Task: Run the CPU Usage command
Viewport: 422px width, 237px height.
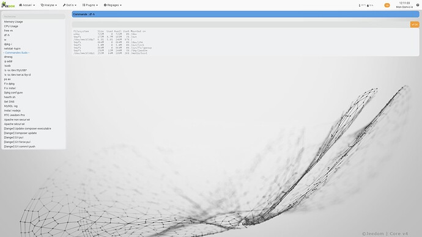Action: [x=11, y=26]
